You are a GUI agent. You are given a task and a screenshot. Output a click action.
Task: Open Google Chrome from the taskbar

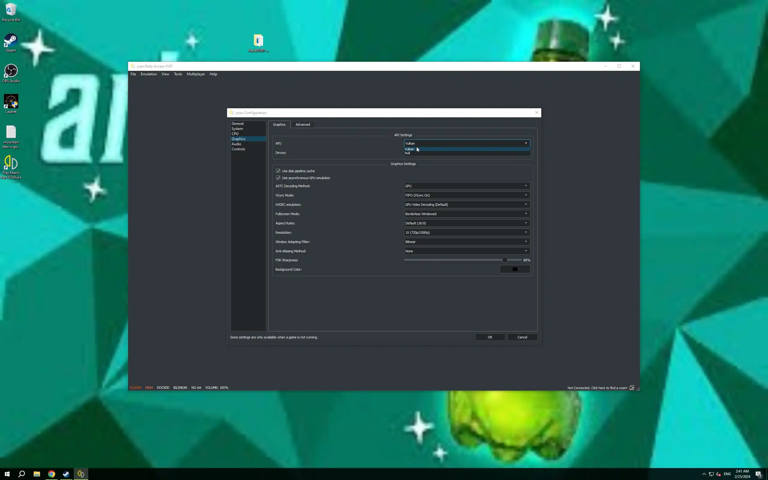tap(51, 474)
